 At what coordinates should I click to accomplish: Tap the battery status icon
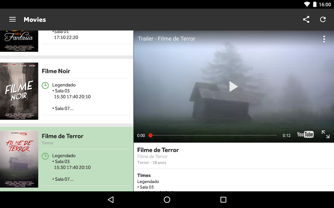tap(315, 4)
